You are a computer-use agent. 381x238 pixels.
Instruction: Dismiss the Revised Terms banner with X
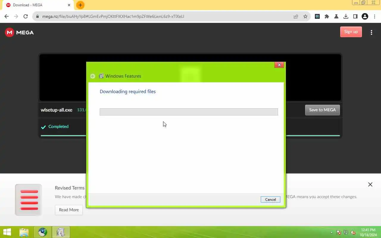tap(370, 184)
